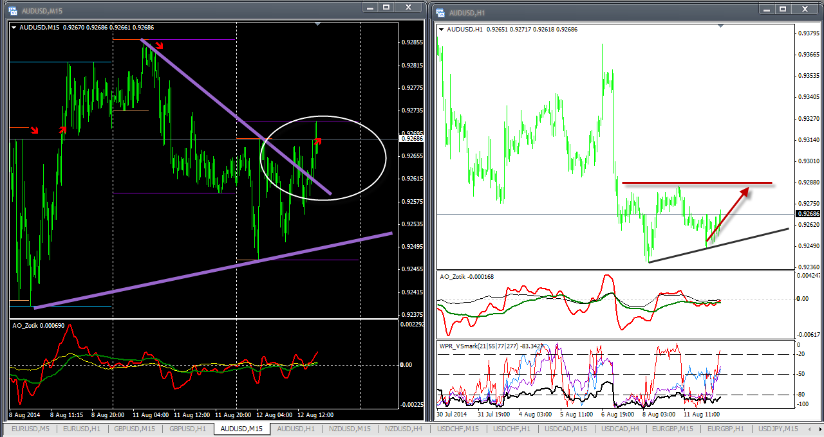
Task: Open the USDCHF,H1 chart tab
Action: coord(512,429)
